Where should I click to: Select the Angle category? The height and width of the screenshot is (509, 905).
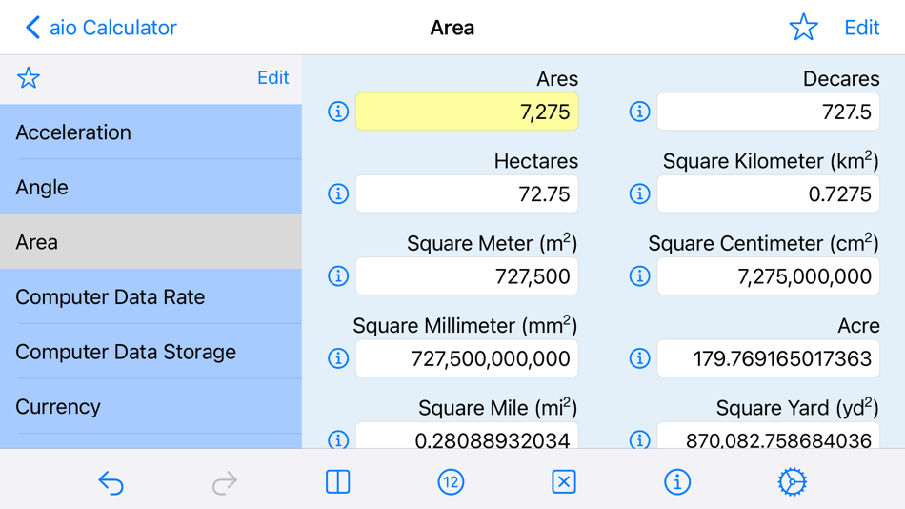pos(151,187)
